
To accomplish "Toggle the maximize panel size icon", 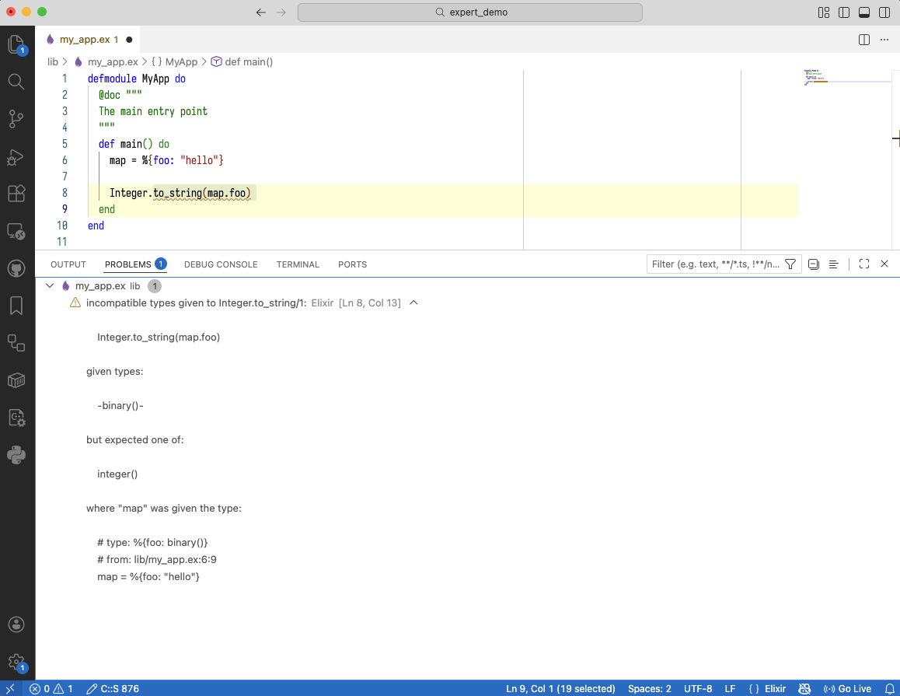I will [863, 264].
